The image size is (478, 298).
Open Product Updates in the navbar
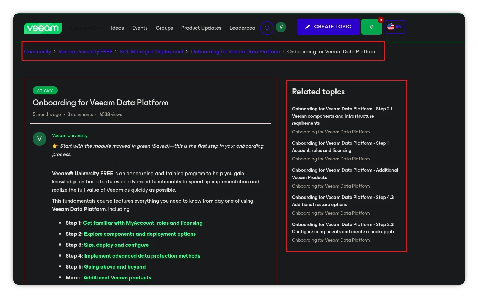click(201, 28)
